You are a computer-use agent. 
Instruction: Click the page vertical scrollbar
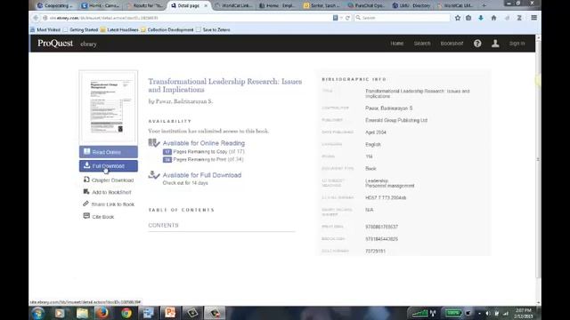point(538,160)
